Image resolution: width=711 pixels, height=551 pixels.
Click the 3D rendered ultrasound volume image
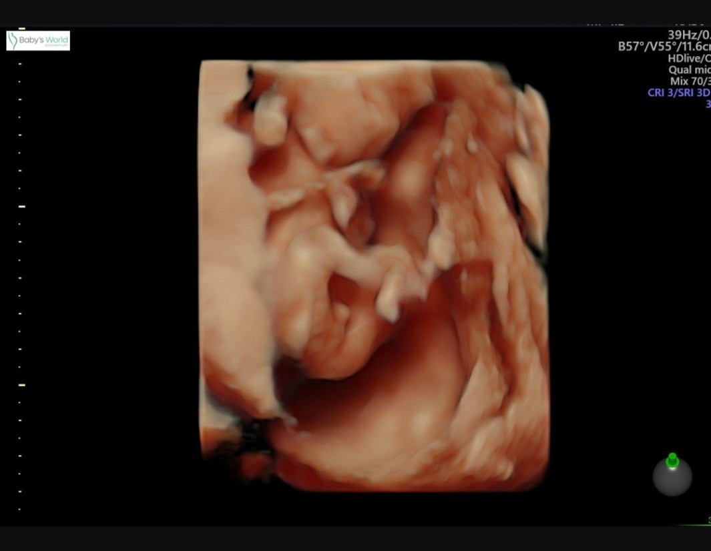point(374,275)
